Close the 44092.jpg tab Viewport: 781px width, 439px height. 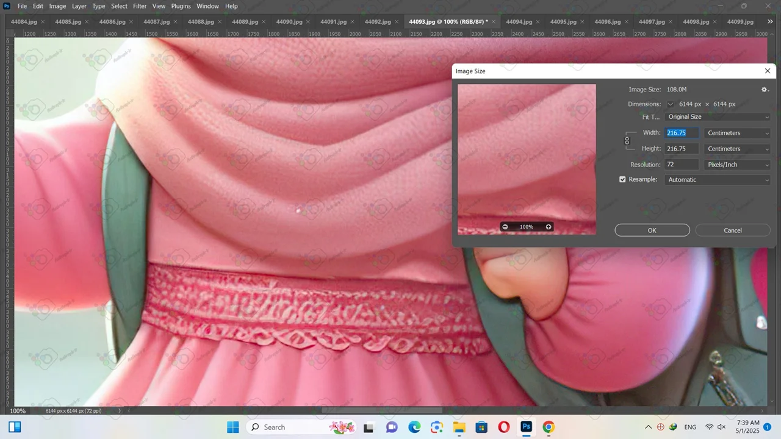point(397,22)
